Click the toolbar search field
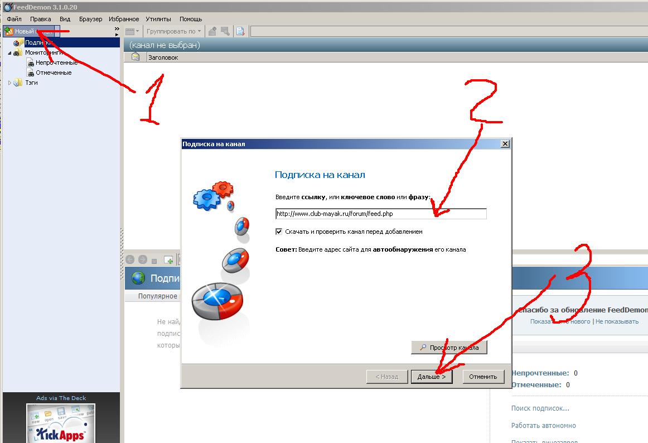 [x=449, y=31]
